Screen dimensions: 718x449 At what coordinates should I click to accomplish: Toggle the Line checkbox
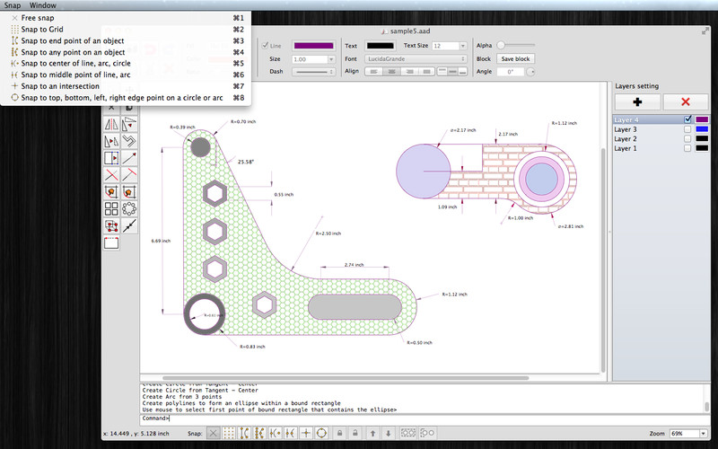265,46
